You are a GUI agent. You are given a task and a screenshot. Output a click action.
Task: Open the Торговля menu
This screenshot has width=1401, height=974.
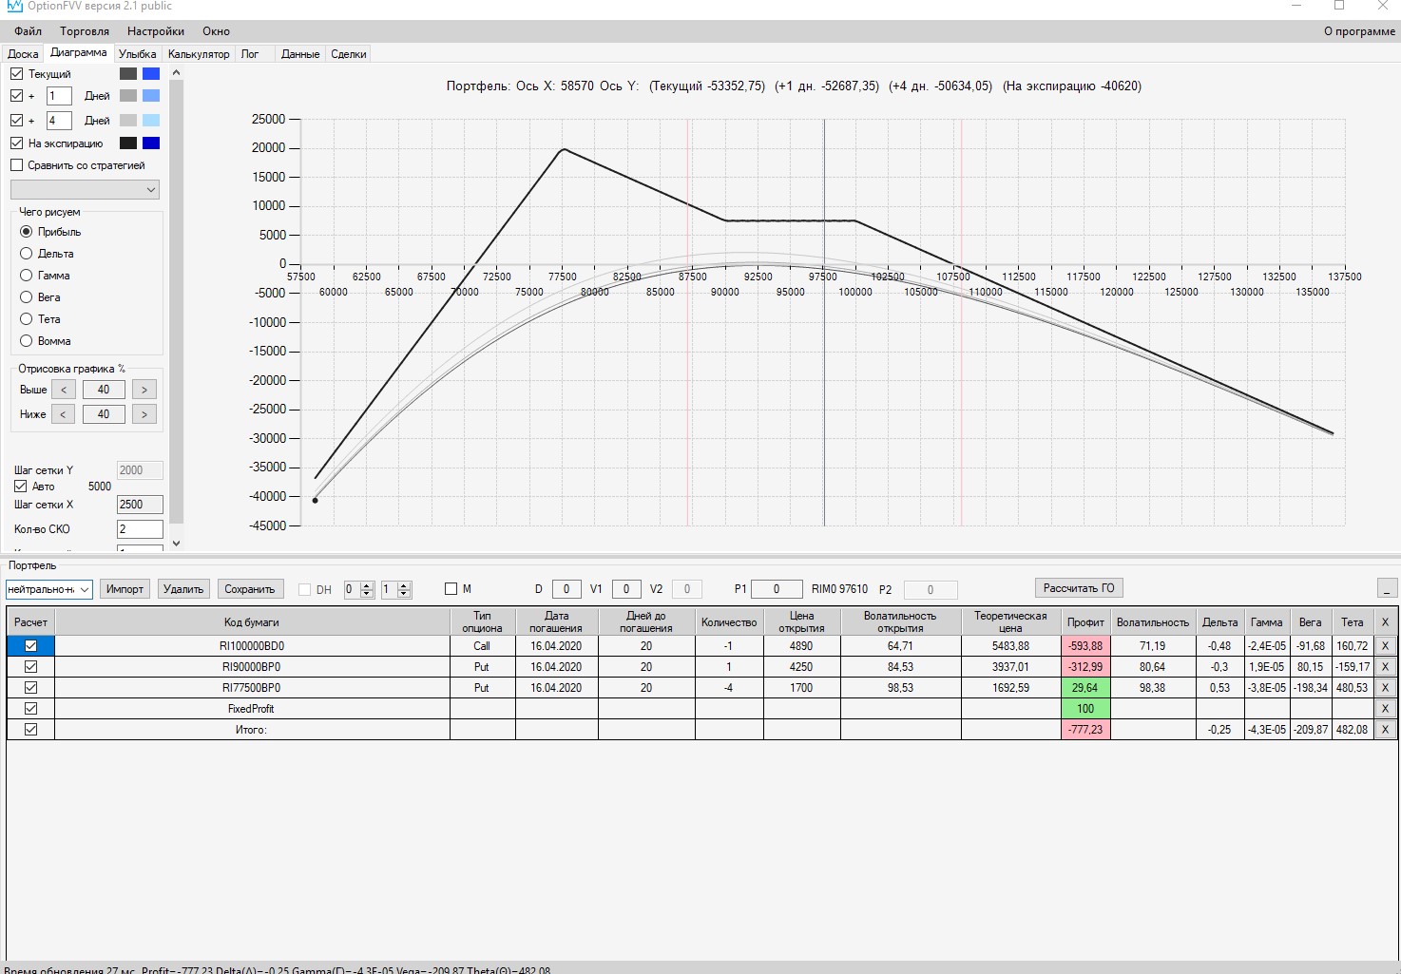tap(85, 31)
